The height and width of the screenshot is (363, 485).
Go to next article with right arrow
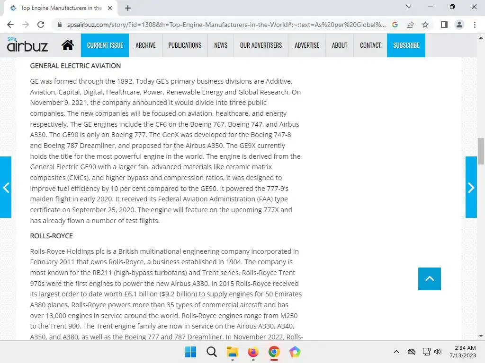(471, 187)
